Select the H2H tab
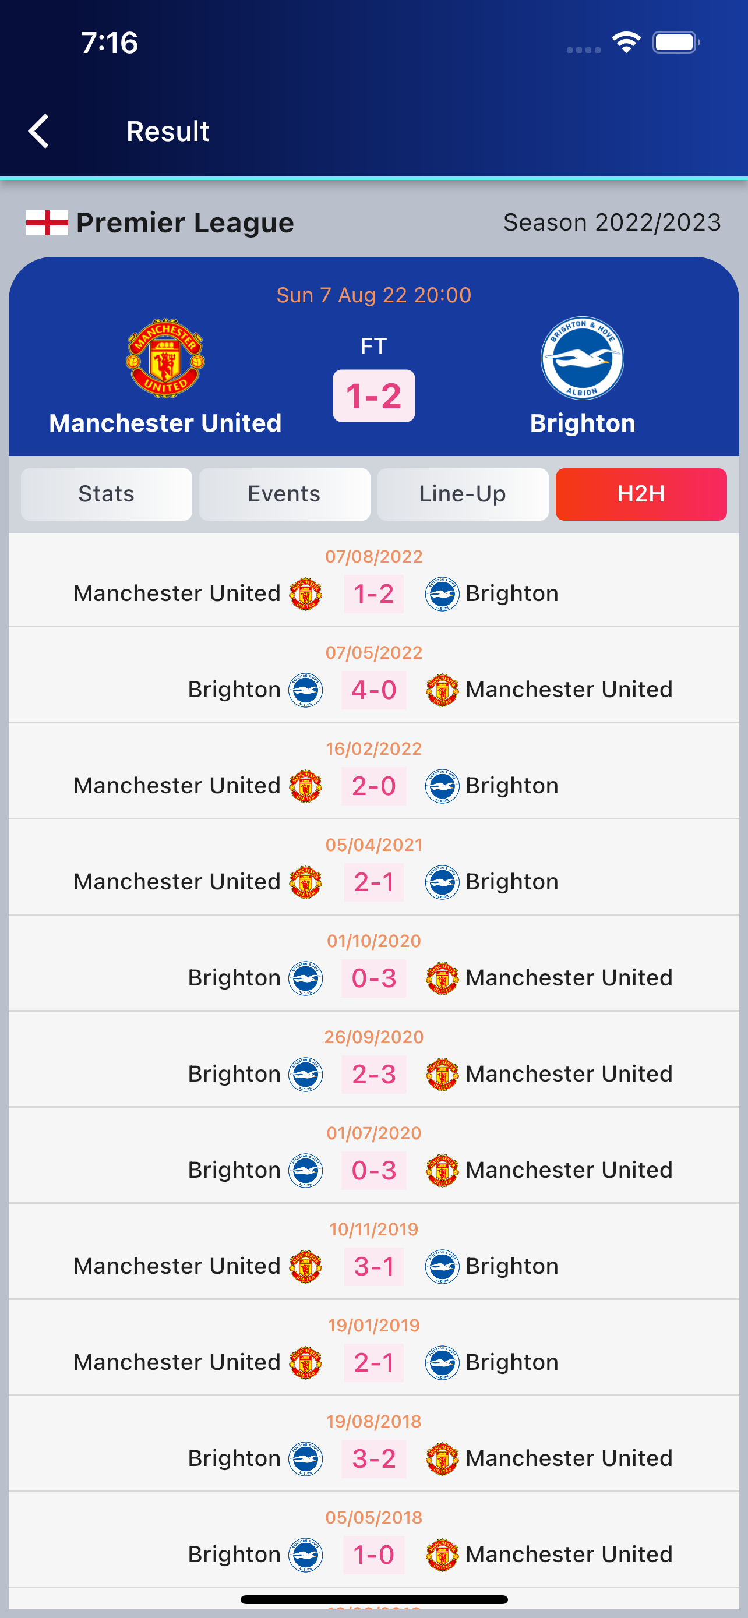748x1618 pixels. (641, 494)
